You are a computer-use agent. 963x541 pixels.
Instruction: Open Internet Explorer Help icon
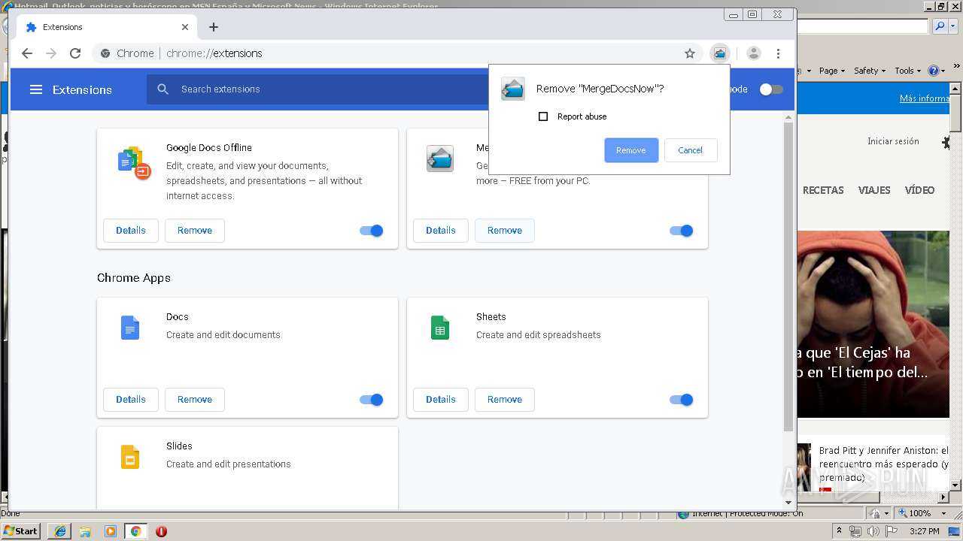934,71
